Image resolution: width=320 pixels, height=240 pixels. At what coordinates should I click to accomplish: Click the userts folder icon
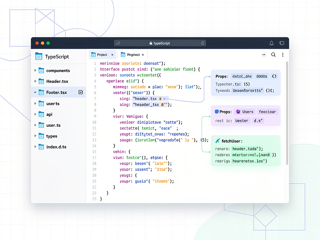coord(41,103)
